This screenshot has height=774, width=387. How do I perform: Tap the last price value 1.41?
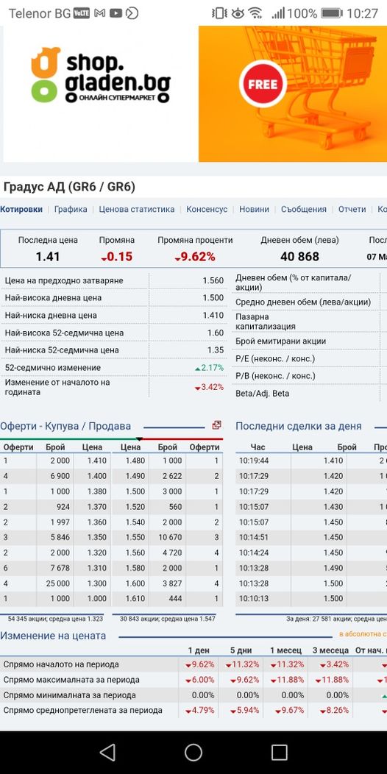pyautogui.click(x=48, y=257)
